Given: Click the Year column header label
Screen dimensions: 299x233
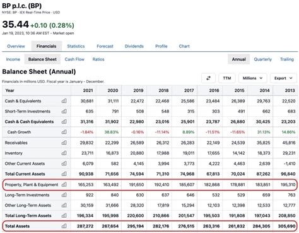Looking at the screenshot, I should click(x=9, y=90).
